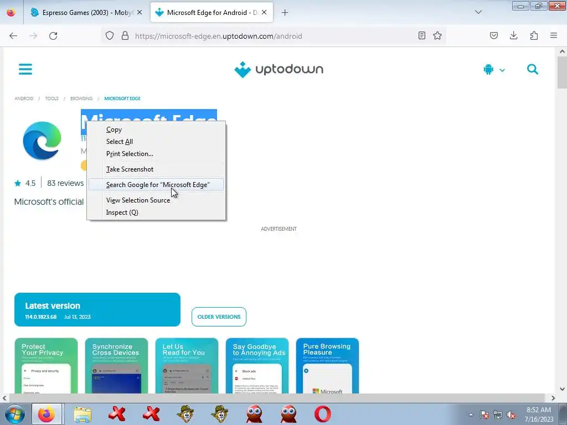Click the Firefox View icon
This screenshot has height=425, width=567.
[x=11, y=13]
